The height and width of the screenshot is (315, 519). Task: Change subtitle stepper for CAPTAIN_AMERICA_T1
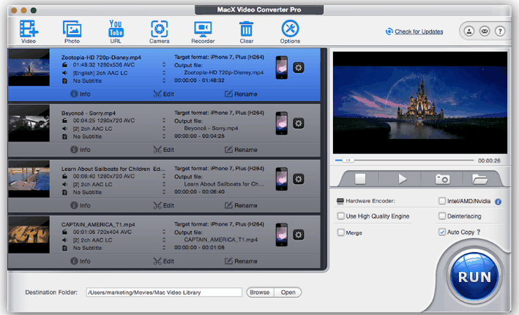[x=164, y=248]
